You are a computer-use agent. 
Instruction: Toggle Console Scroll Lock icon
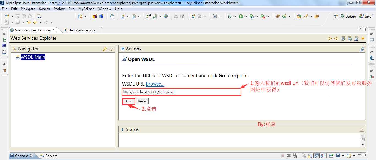pyautogui.click(x=310, y=156)
